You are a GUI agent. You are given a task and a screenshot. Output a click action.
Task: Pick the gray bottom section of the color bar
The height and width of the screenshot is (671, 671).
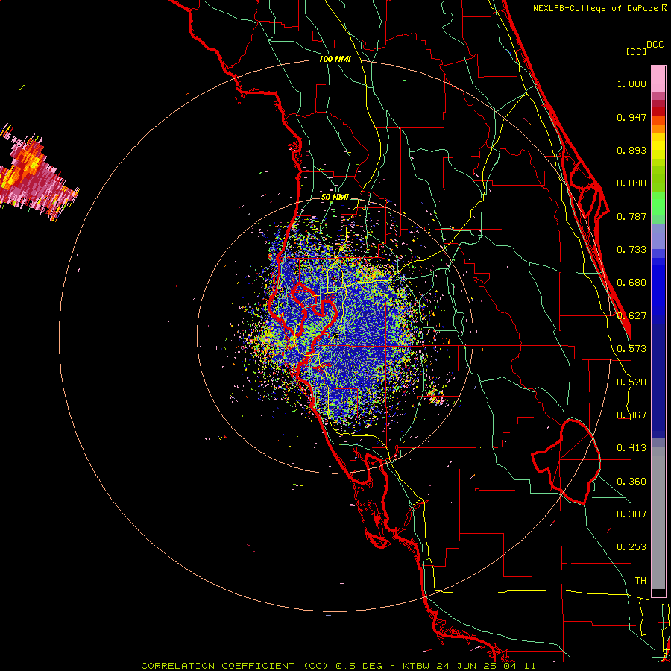[x=658, y=519]
